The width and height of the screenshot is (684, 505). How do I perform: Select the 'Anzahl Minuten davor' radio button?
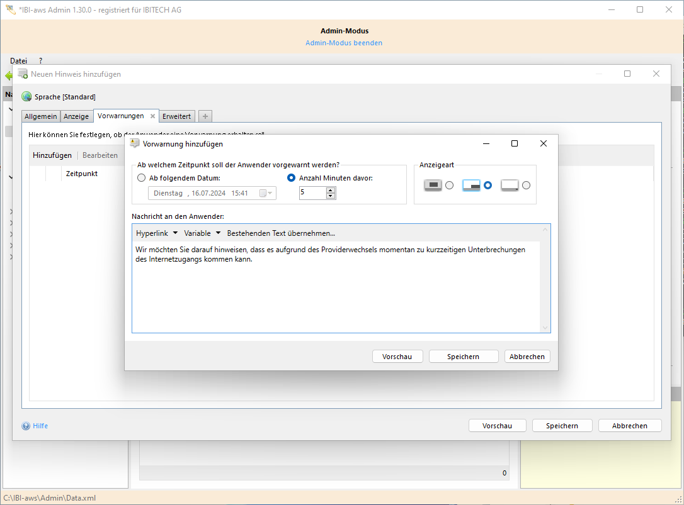coord(291,178)
